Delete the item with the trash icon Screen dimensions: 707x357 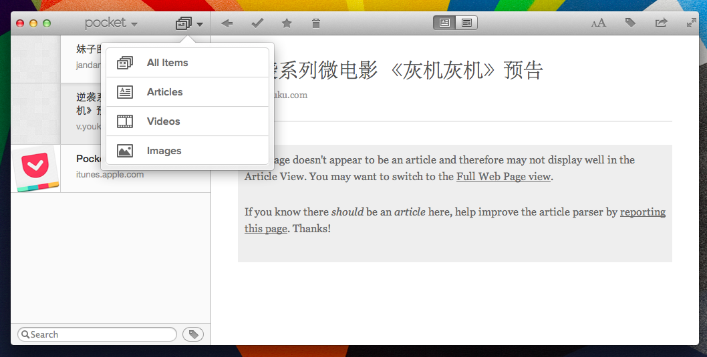(316, 23)
